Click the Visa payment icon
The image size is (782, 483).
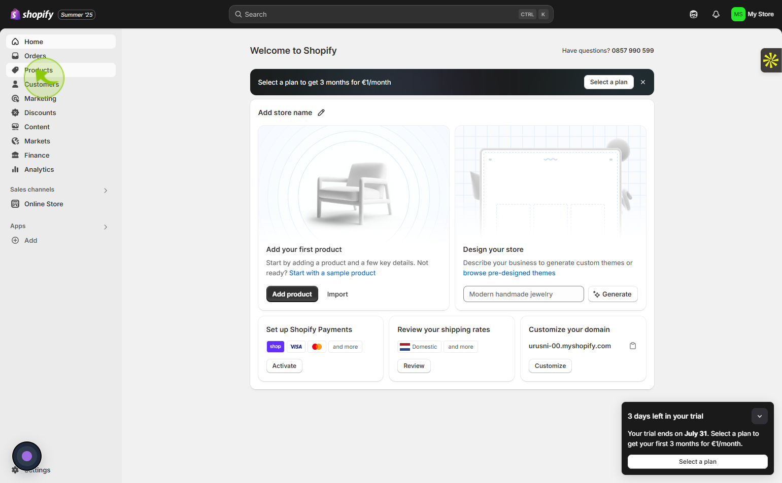coord(296,347)
